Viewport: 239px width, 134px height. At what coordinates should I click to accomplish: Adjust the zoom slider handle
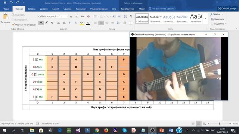[x=219, y=124]
